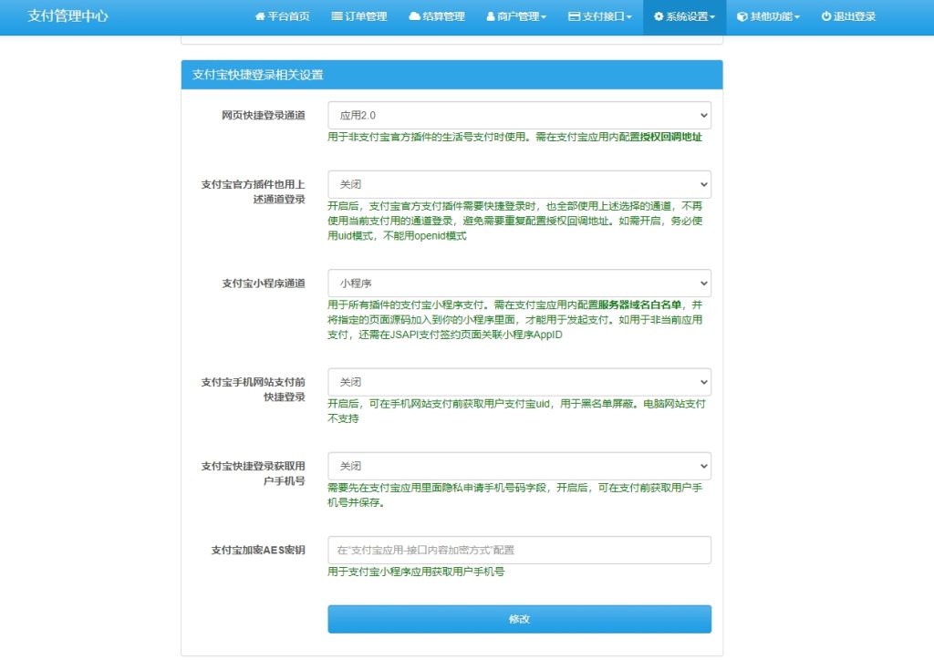Viewport: 934px width, 660px height.
Task: Click the hint starting 开启后，可在手机网站支付前
Action: pyautogui.click(x=516, y=411)
